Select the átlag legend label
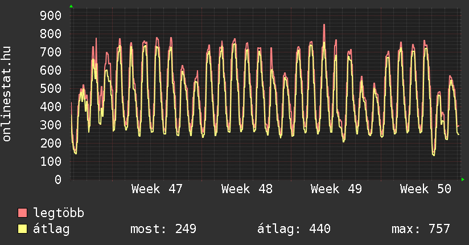This screenshot has width=469, height=245. (x=51, y=229)
